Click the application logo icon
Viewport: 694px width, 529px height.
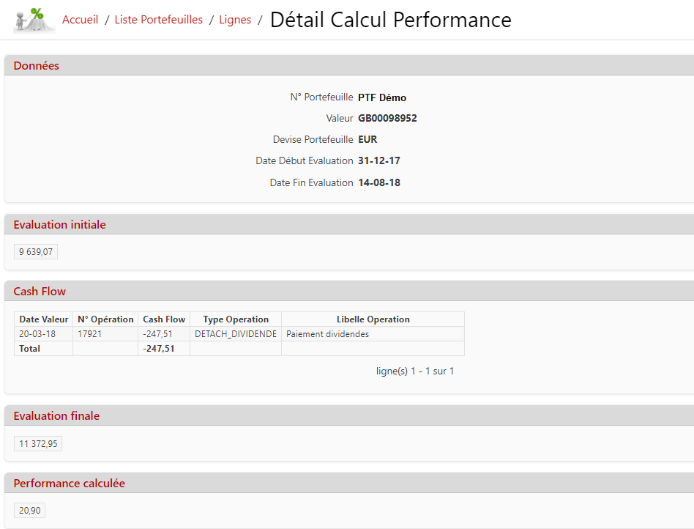click(x=34, y=20)
